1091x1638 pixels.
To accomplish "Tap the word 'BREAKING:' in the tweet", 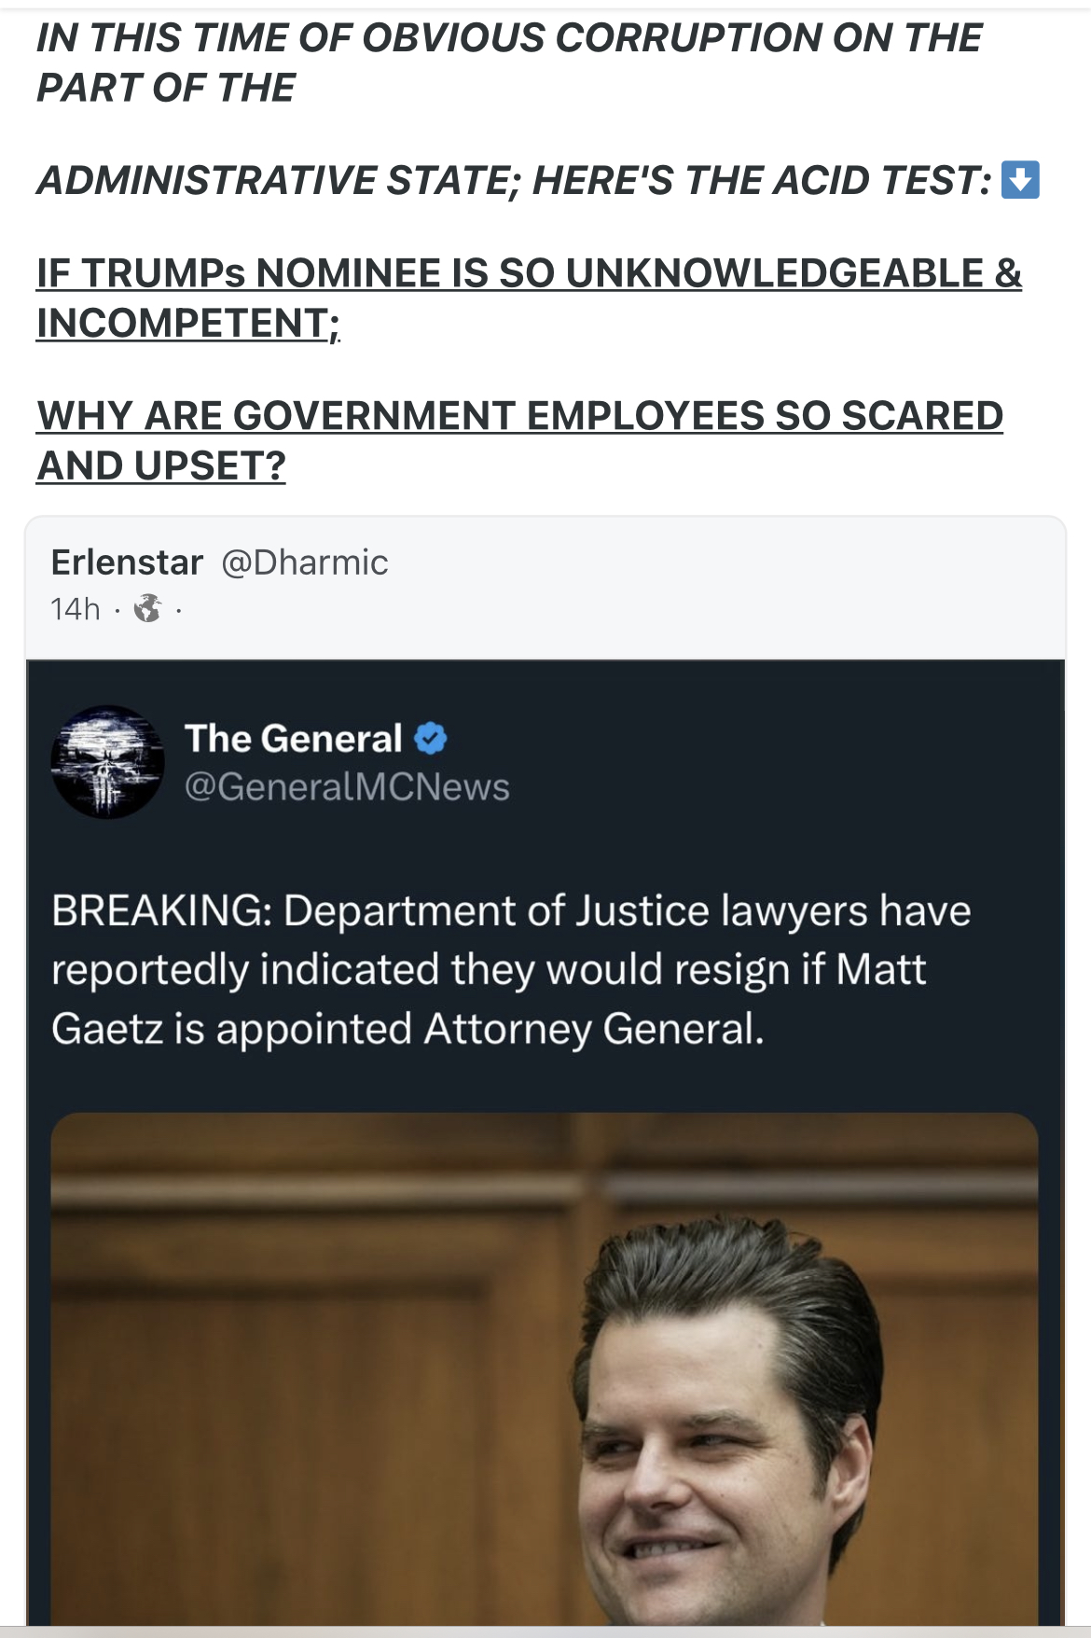I will [161, 911].
